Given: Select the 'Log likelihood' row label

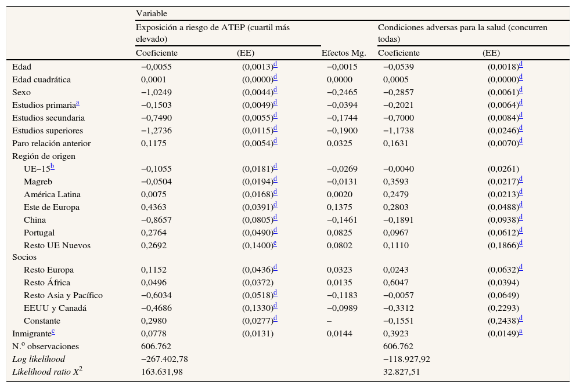Looking at the screenshot, I should click(39, 359).
